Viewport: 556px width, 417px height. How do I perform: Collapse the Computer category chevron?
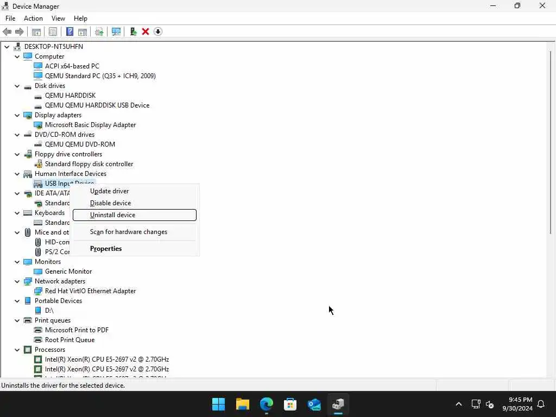17,56
